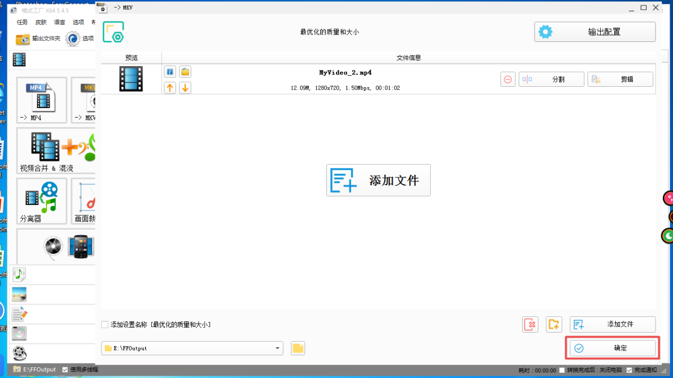
Task: Browse for output folder using folder icon
Action: coord(298,348)
